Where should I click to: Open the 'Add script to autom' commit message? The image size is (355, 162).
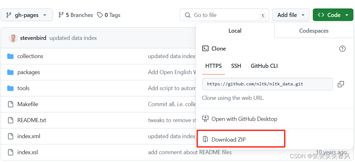(x=172, y=88)
